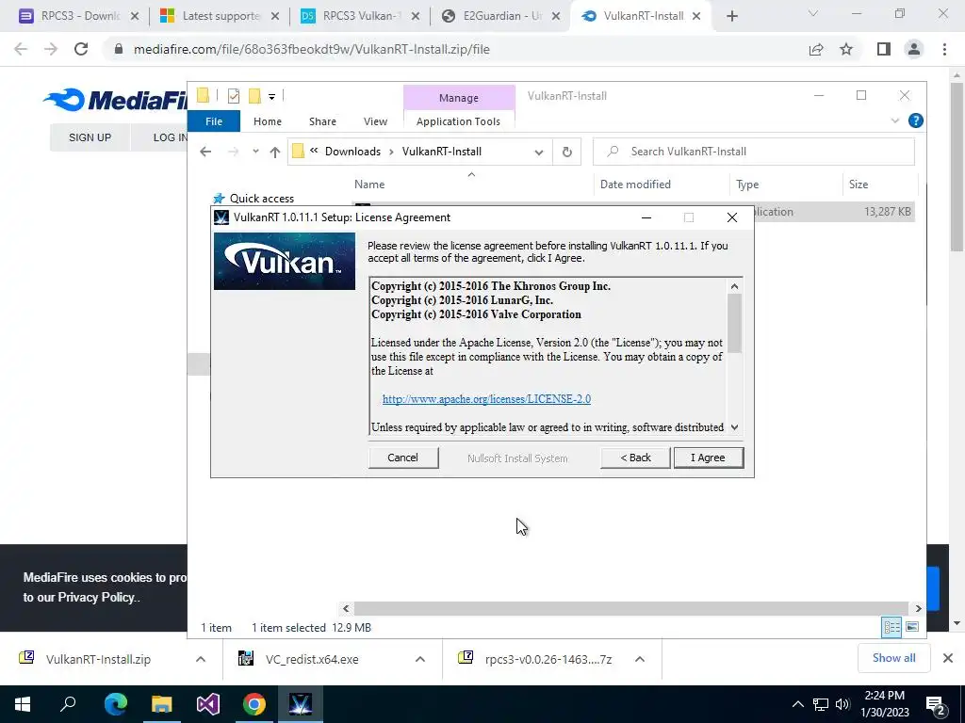The image size is (965, 723).
Task: Click the volume icon in system tray
Action: 842,704
